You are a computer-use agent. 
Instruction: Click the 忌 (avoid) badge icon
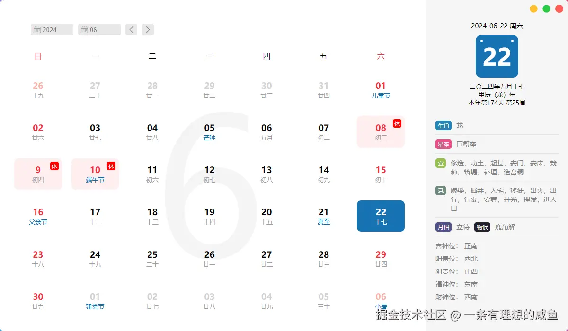tap(441, 191)
